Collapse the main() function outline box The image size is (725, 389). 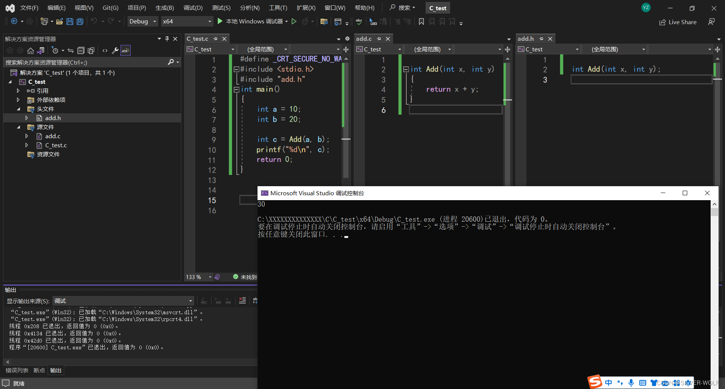(x=236, y=90)
